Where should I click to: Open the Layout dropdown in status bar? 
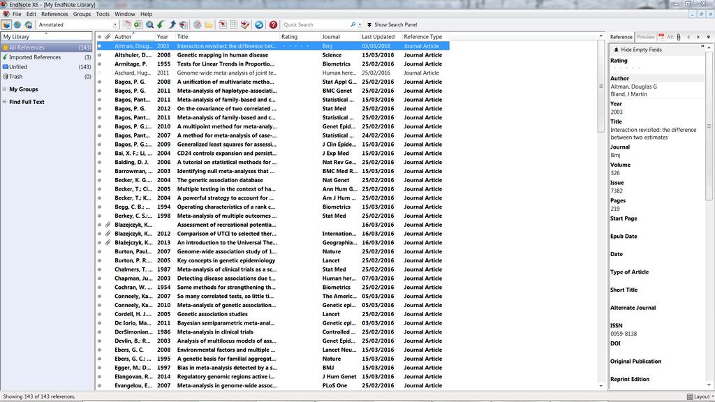(700, 396)
